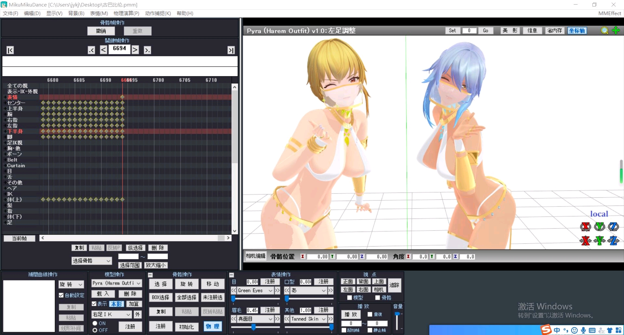Click the 物理 physics button
This screenshot has width=624, height=335.
[213, 326]
